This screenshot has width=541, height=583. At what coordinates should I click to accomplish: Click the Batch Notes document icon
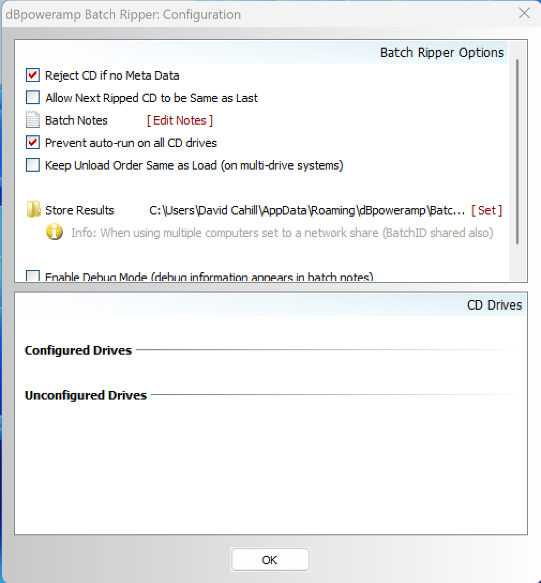[x=33, y=120]
